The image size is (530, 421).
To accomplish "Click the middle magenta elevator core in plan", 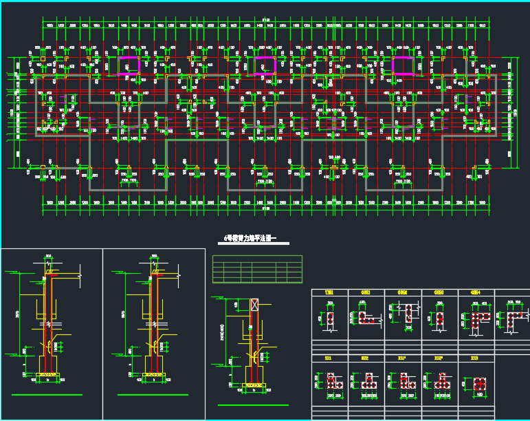I will point(265,65).
